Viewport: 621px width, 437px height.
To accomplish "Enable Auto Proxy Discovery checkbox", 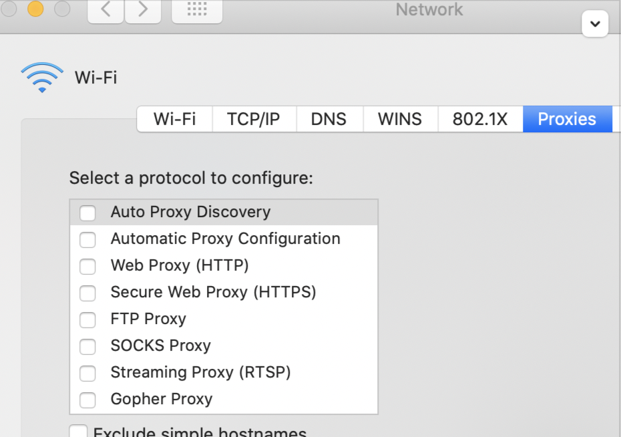I will (x=87, y=212).
